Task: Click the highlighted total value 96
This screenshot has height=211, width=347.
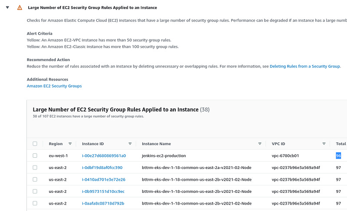Action: [x=338, y=156]
